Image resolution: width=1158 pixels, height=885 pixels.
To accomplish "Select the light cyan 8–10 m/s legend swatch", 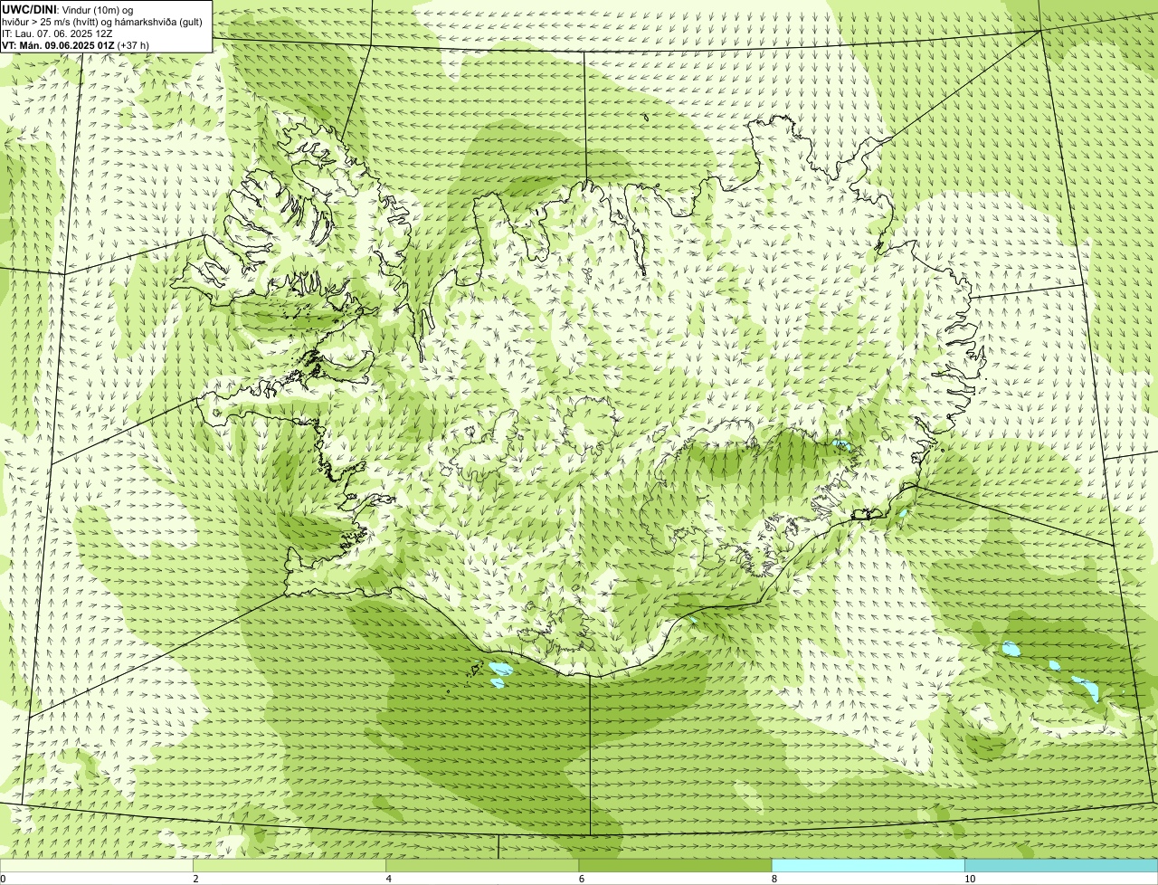I will click(x=868, y=865).
